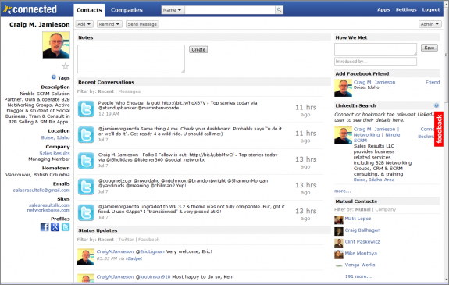Screen dimensions: 449x285
Task: Click in the Notes text area
Action: click(x=131, y=59)
